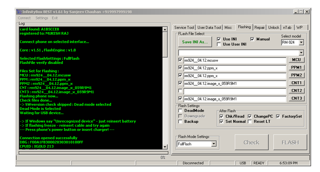Image resolution: width=320 pixels, height=172 pixels.
Task: Click the FLASH button
Action: click(x=290, y=142)
